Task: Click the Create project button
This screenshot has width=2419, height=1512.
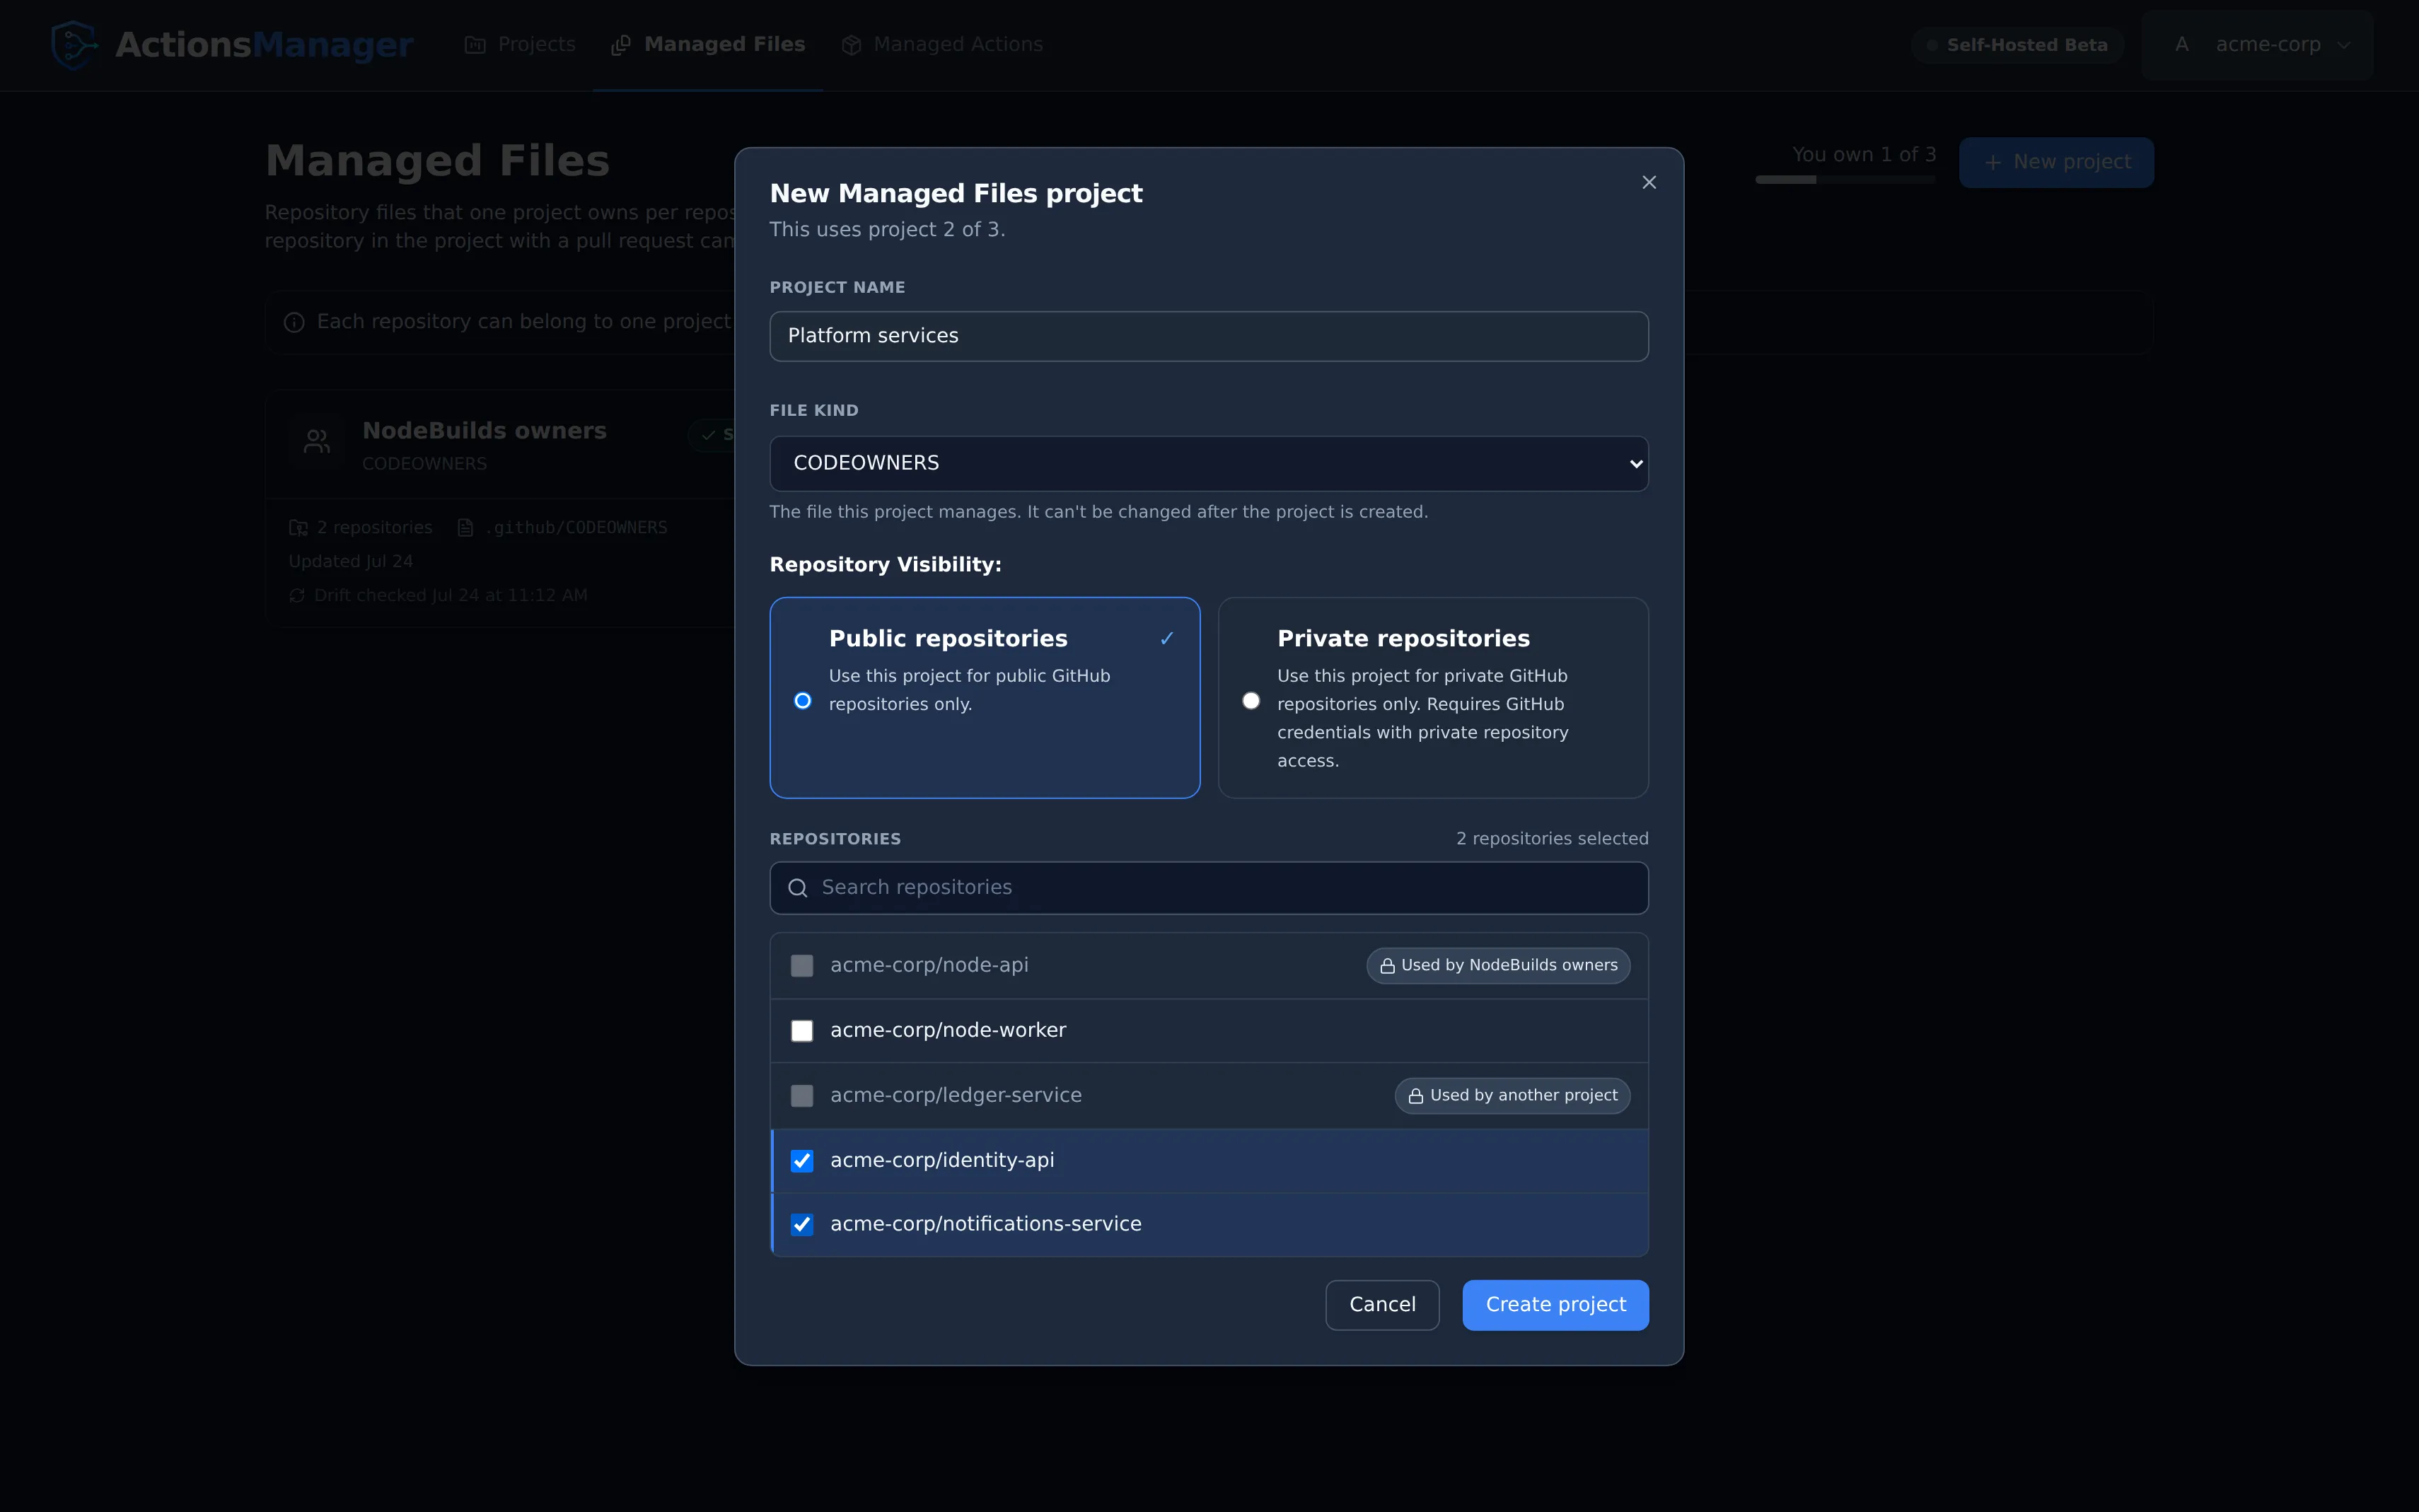Action: click(x=1555, y=1305)
